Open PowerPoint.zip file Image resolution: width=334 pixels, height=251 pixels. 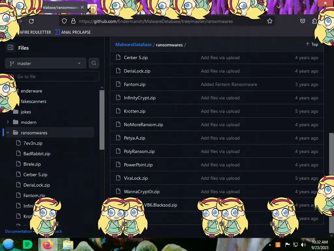[x=138, y=165]
